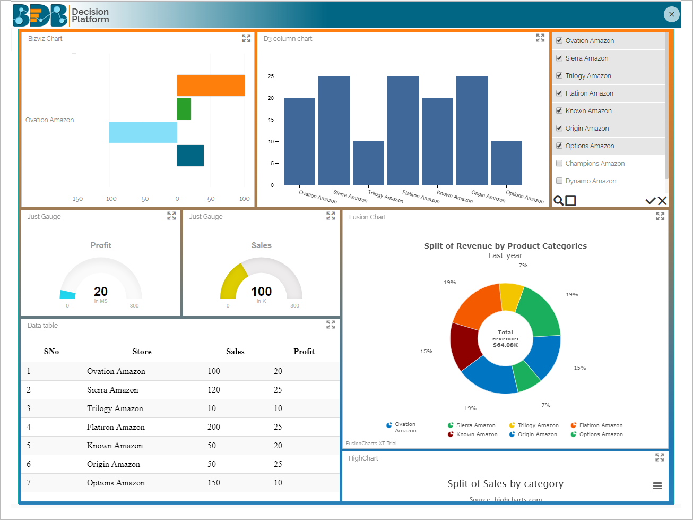The height and width of the screenshot is (520, 693).
Task: Click the select-all square icon in filter
Action: pyautogui.click(x=570, y=200)
